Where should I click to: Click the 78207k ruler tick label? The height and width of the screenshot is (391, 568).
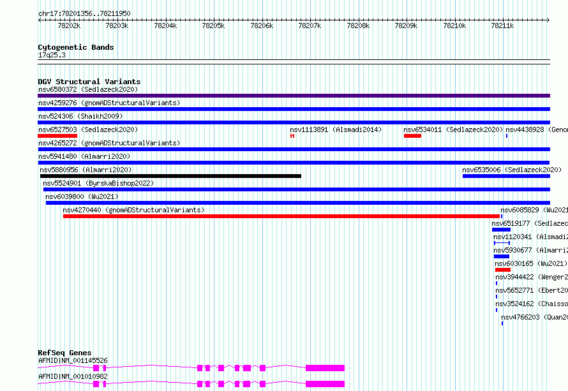tap(310, 26)
